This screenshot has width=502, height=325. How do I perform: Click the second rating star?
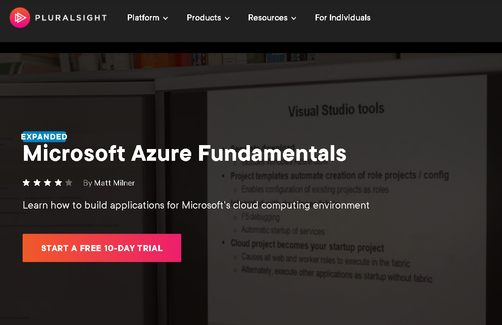pyautogui.click(x=37, y=183)
